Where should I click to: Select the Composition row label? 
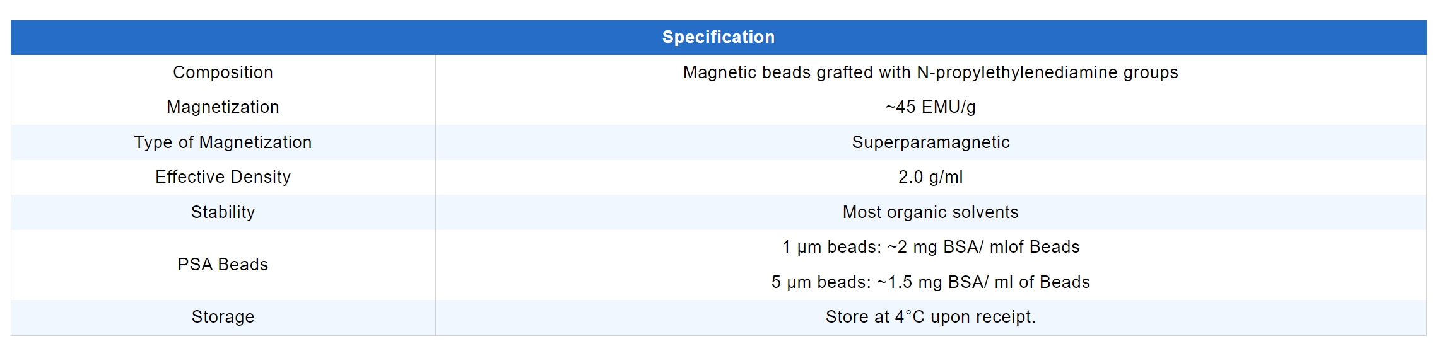point(223,72)
